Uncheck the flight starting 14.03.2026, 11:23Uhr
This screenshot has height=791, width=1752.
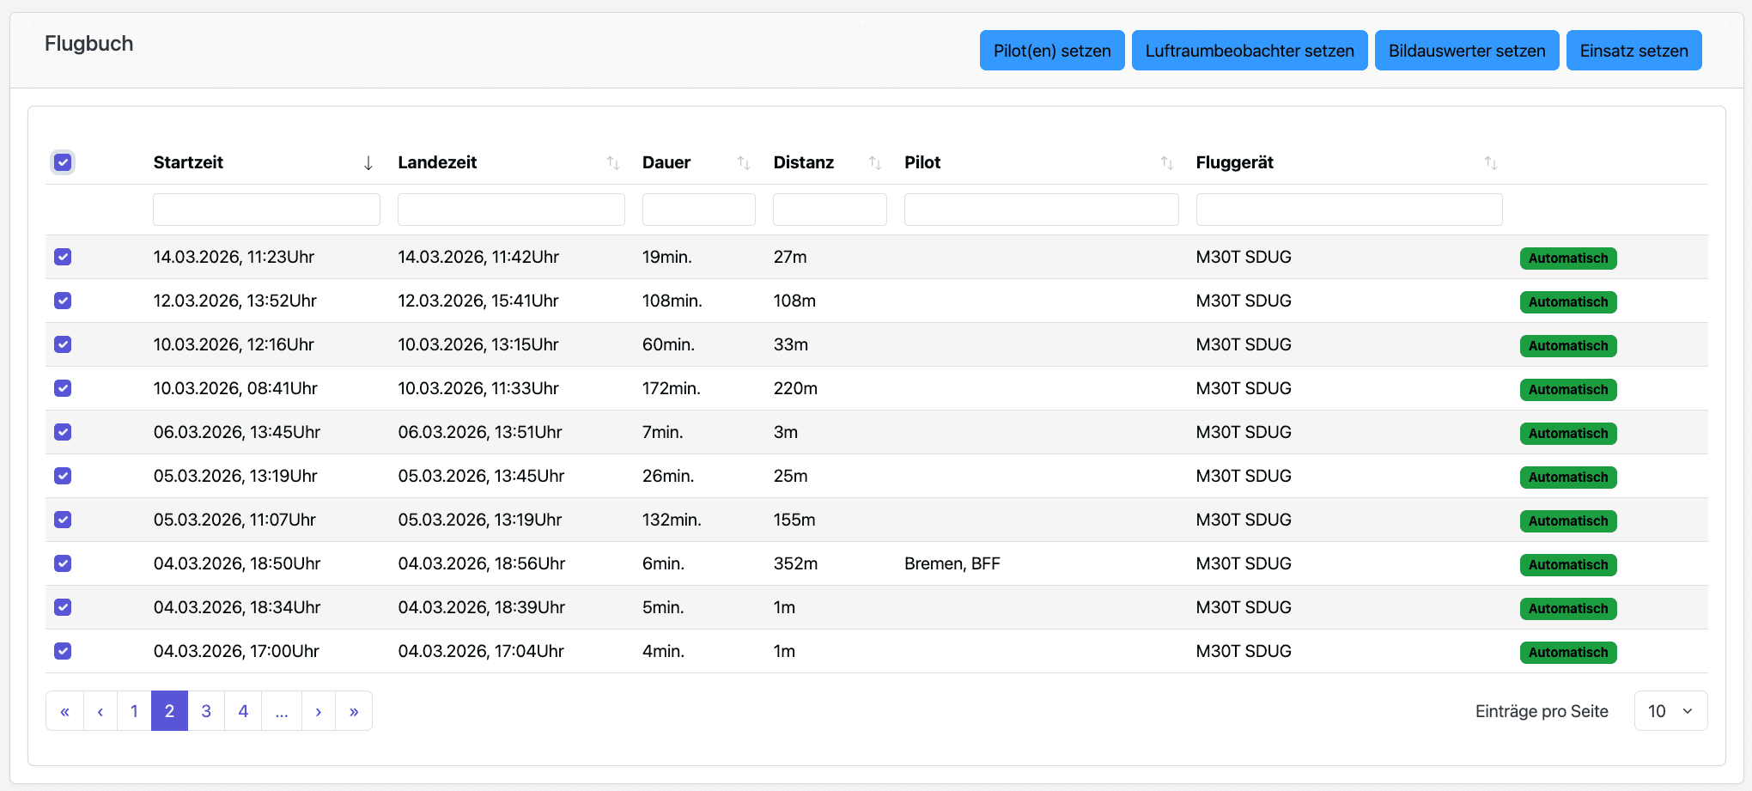(x=63, y=257)
